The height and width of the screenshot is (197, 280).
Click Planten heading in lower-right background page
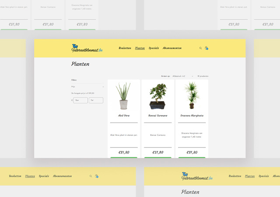[x=190, y=192]
